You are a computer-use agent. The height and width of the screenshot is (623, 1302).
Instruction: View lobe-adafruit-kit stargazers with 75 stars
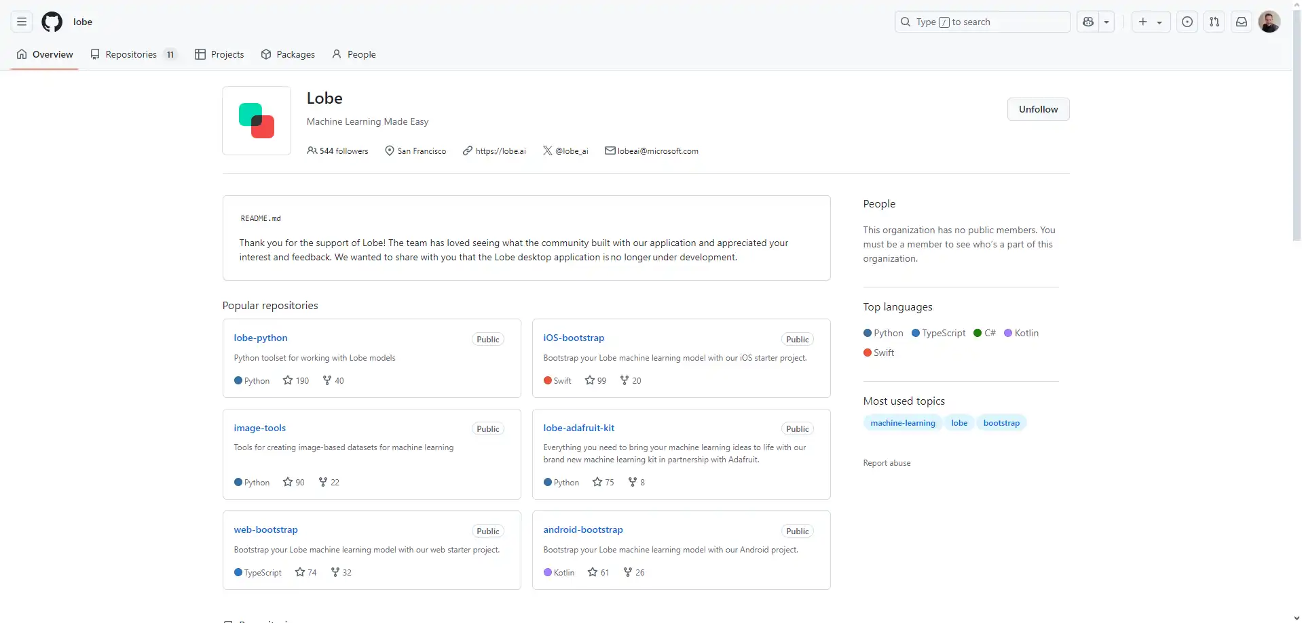point(603,482)
